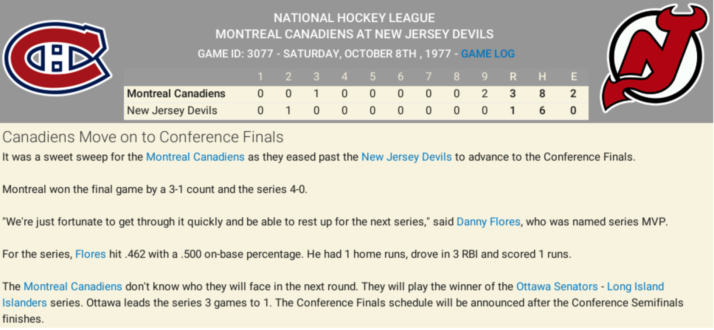Image resolution: width=714 pixels, height=330 pixels.
Task: Click the H column header
Action: [x=542, y=77]
